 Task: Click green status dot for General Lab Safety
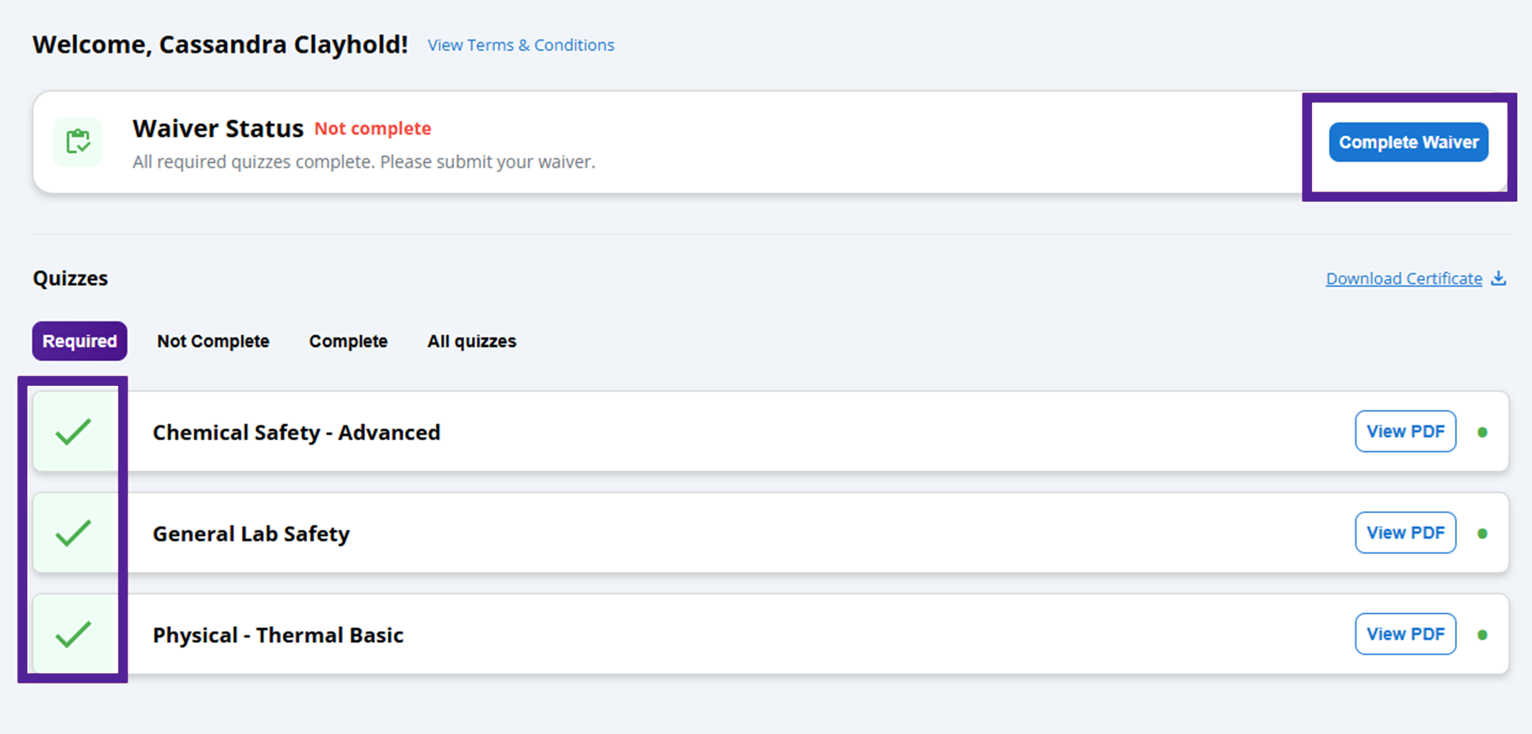1482,533
